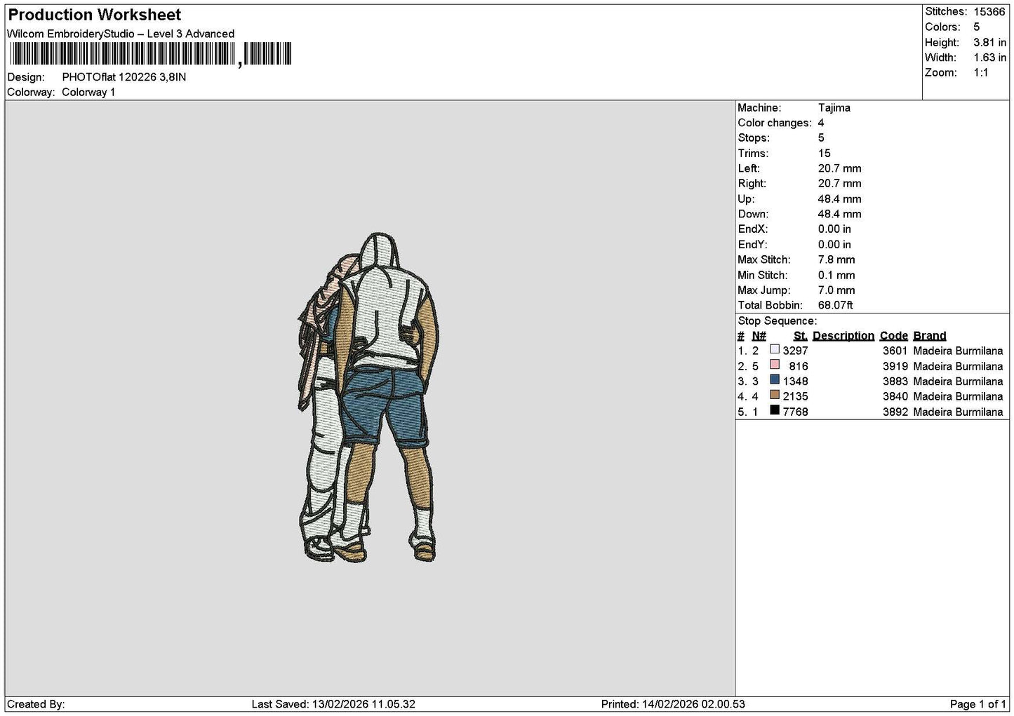Viewport: 1014px width, 716px height.
Task: Click stitch count '816' in stop row 2
Action: pyautogui.click(x=799, y=367)
